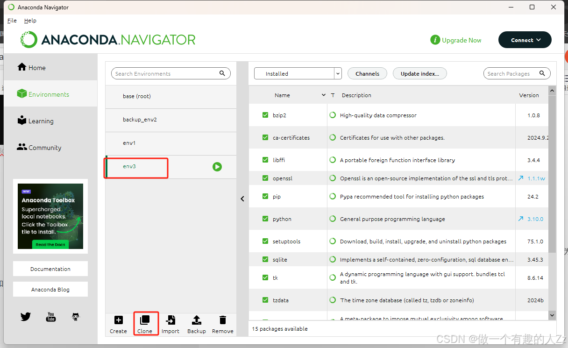Toggle the python package checkbox
Image resolution: width=568 pixels, height=348 pixels.
coord(265,219)
